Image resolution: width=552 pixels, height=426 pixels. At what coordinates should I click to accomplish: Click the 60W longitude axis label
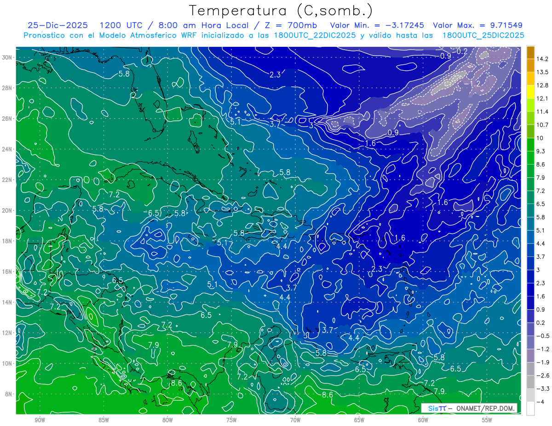(x=423, y=420)
